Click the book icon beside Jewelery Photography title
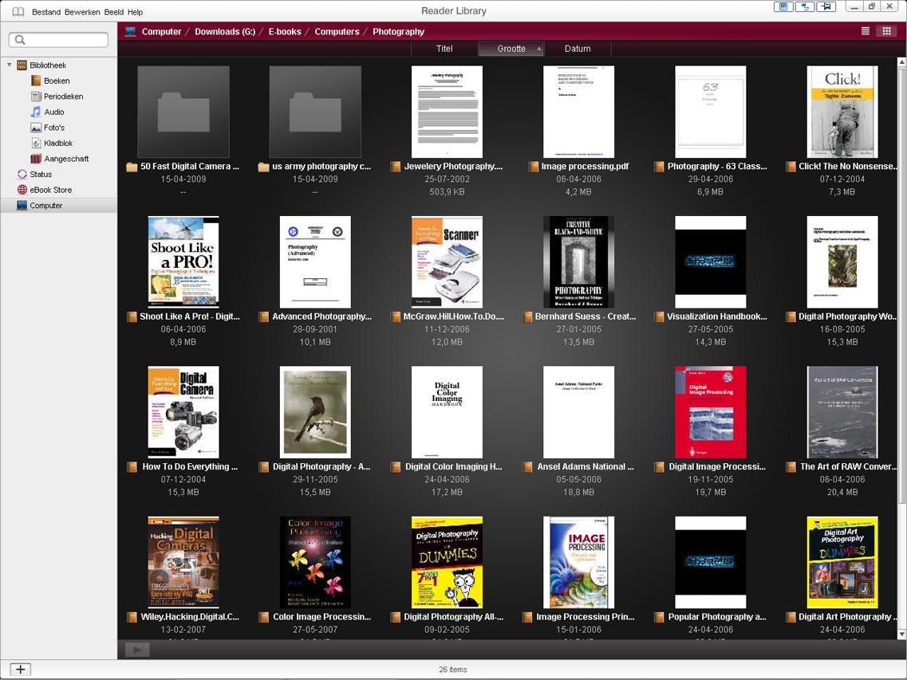 pyautogui.click(x=396, y=167)
